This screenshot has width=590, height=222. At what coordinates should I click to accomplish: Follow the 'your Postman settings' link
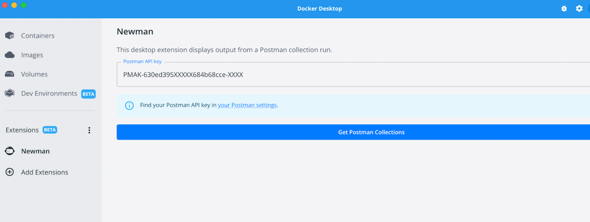(x=247, y=105)
